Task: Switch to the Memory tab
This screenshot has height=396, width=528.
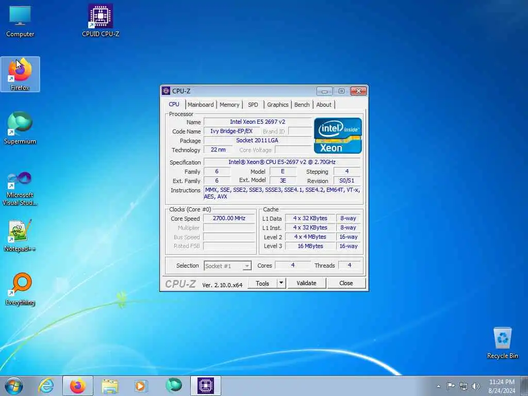Action: [x=229, y=105]
